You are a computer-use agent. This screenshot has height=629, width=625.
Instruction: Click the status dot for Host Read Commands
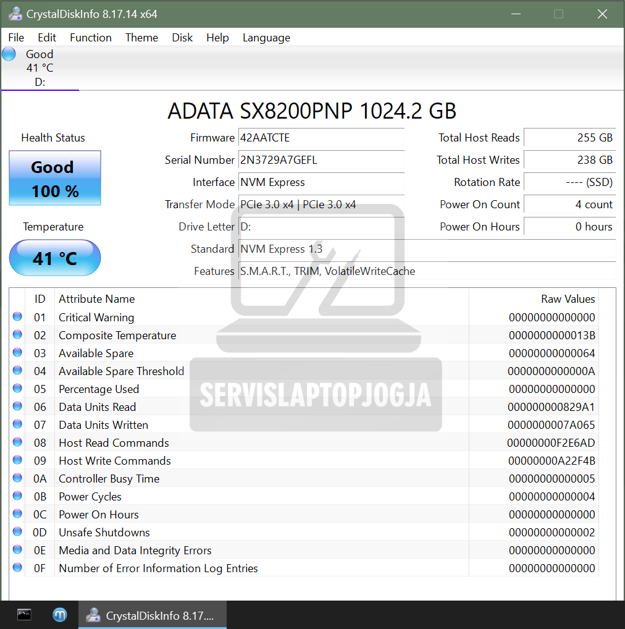tap(17, 442)
